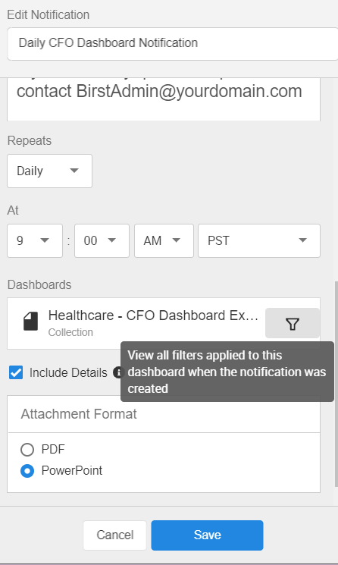Click the dashboard filter funnel icon
Image resolution: width=338 pixels, height=565 pixels.
[293, 323]
